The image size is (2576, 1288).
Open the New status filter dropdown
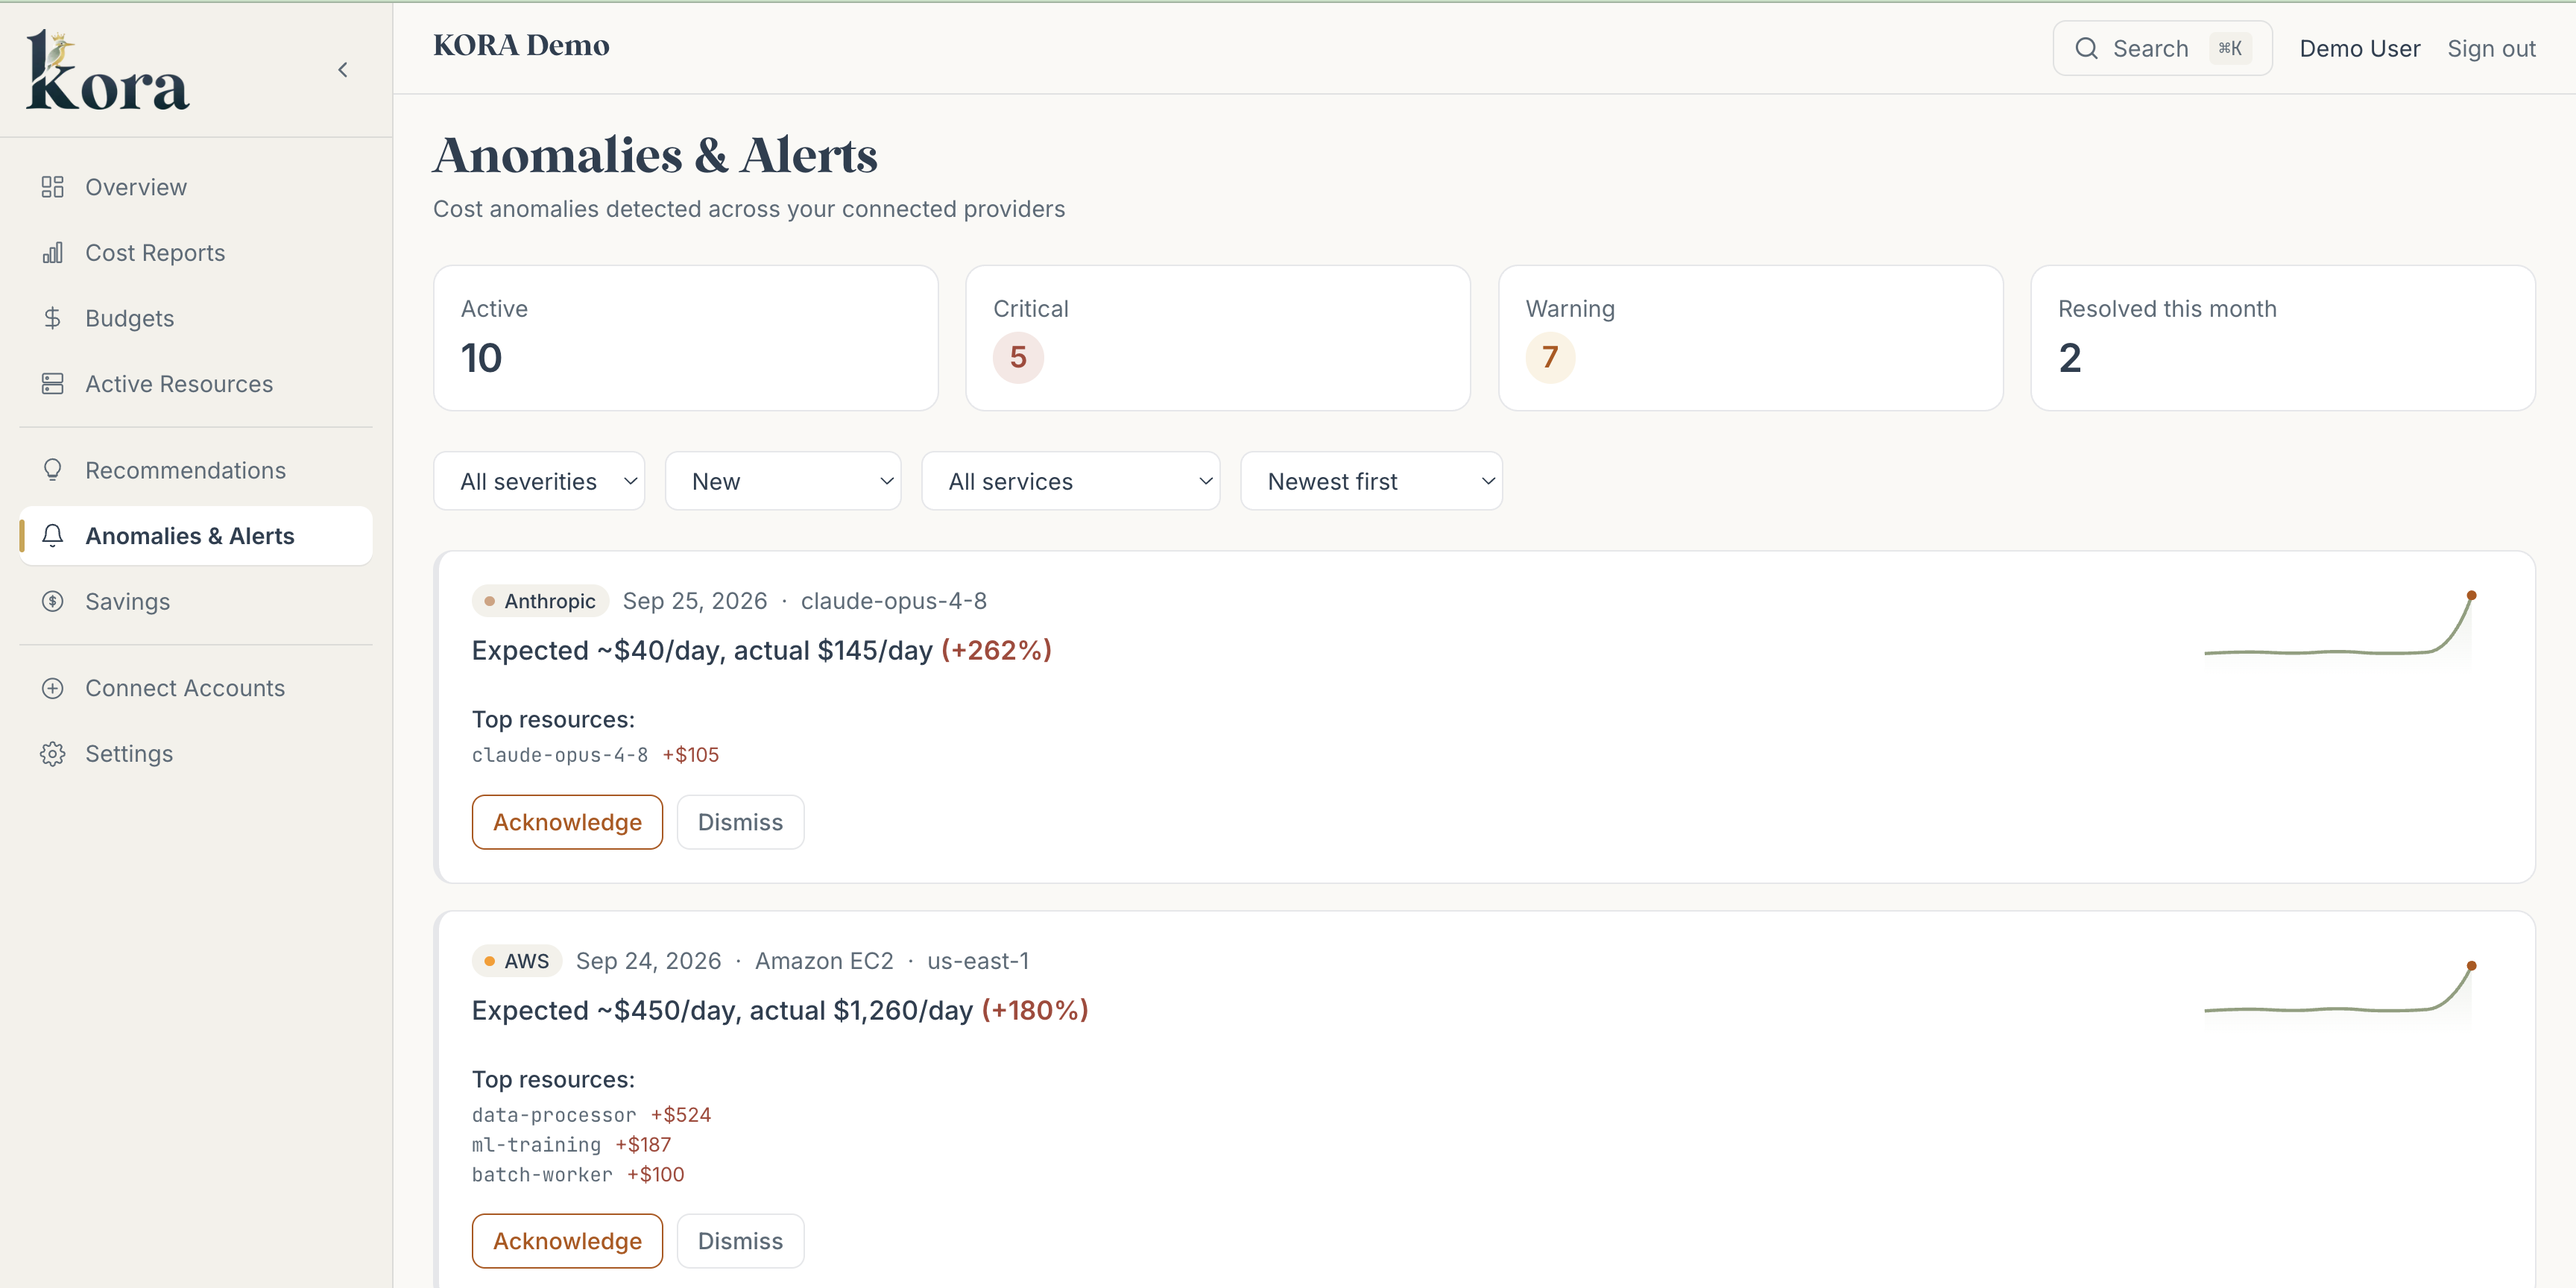pos(783,481)
